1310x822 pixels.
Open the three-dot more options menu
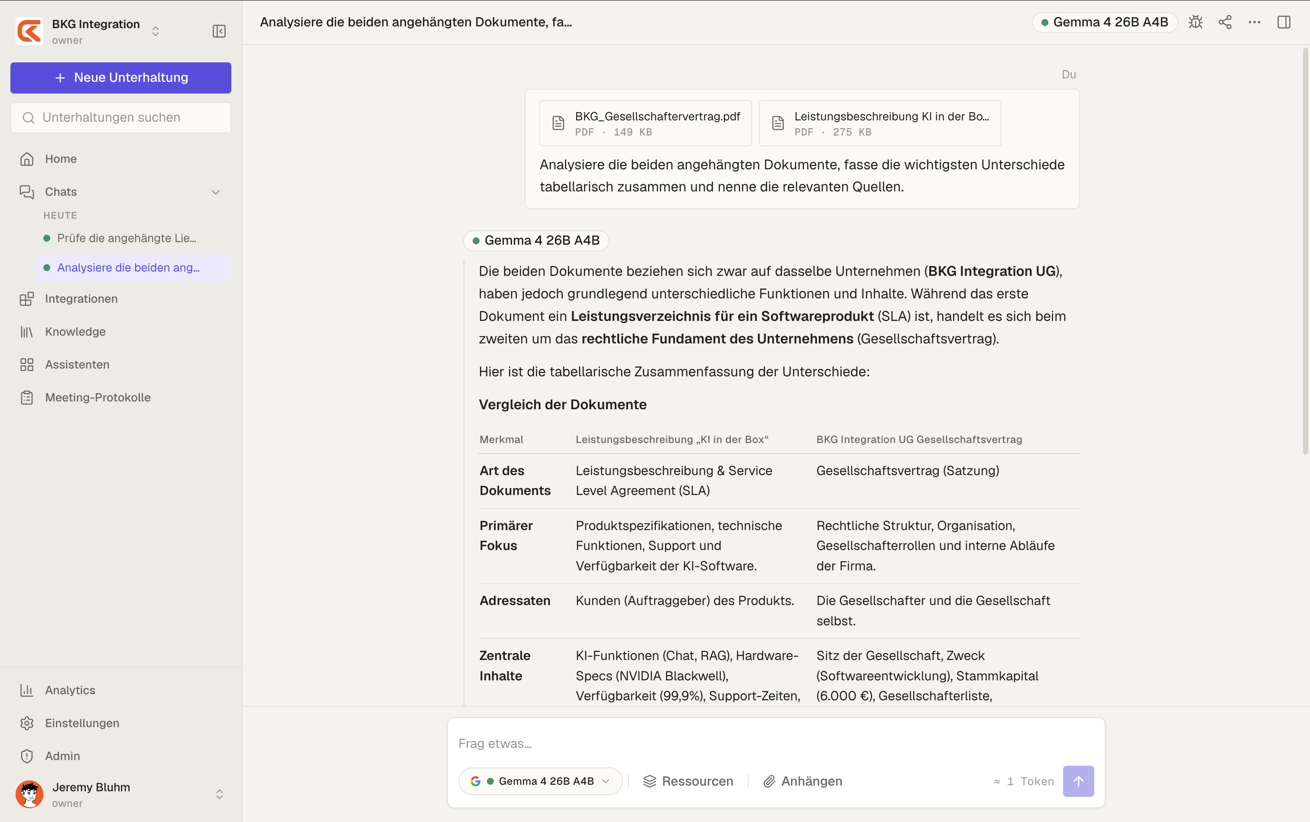point(1255,22)
